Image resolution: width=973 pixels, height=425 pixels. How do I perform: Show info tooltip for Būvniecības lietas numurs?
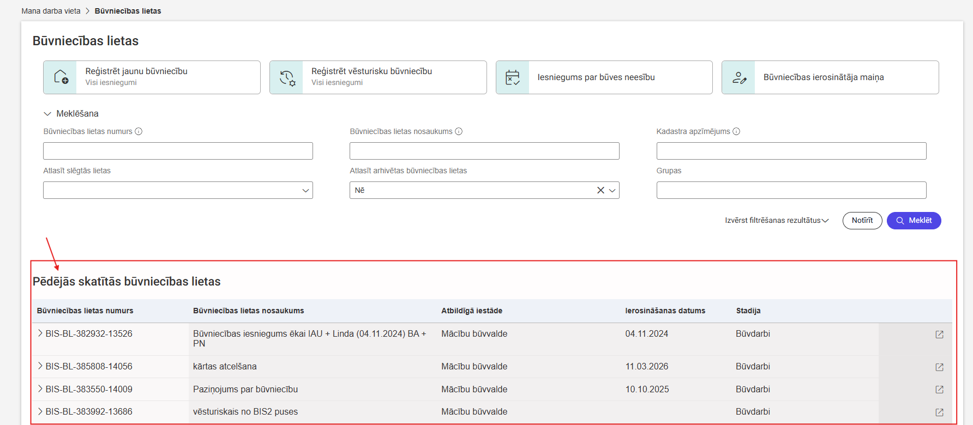pyautogui.click(x=139, y=131)
